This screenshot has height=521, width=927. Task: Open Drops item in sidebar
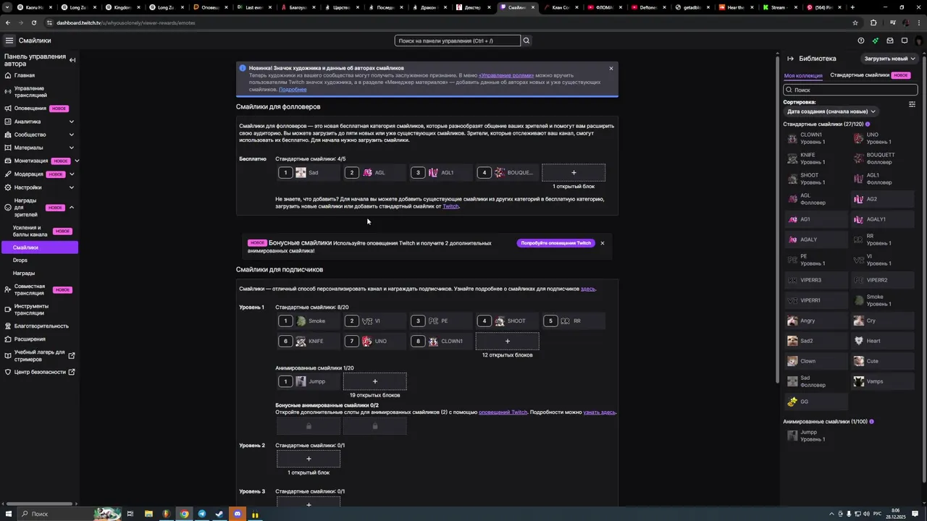(x=20, y=260)
